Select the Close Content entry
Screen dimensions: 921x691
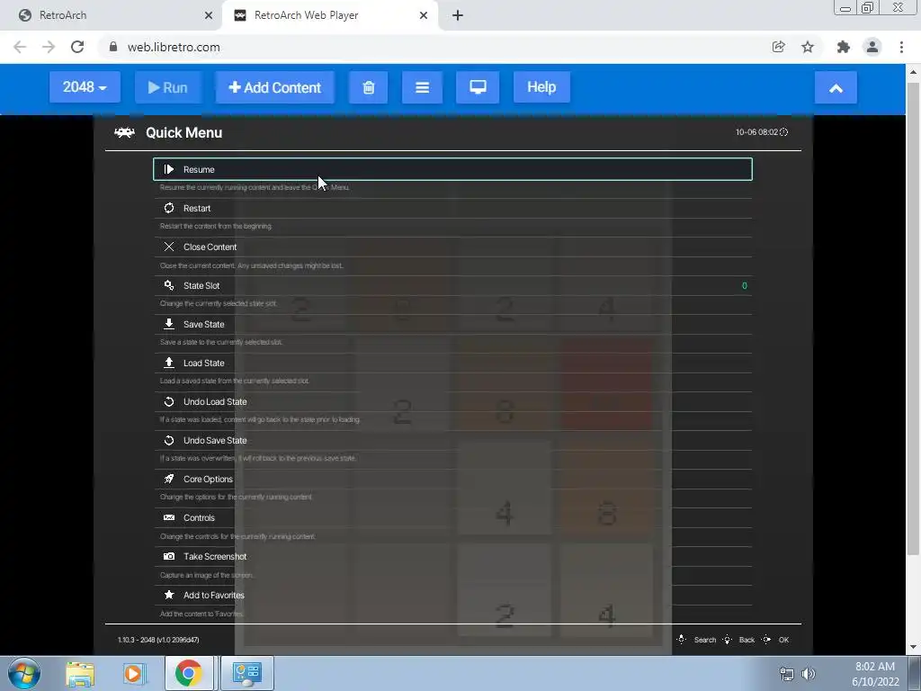tap(452, 247)
